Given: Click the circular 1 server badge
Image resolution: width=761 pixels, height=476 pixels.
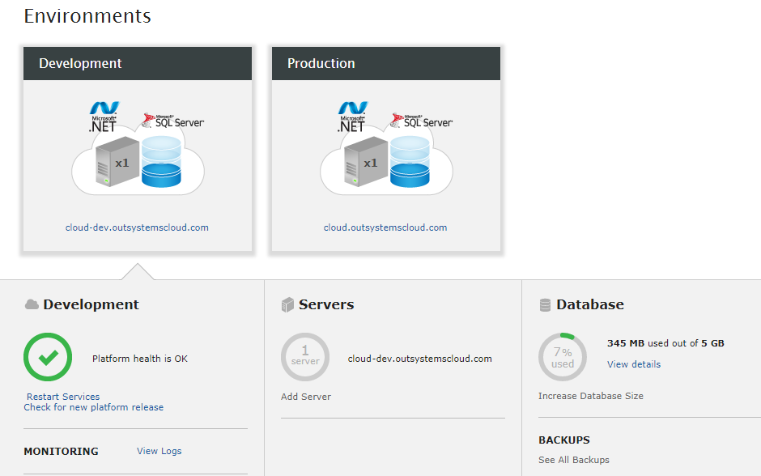Looking at the screenshot, I should coord(305,357).
